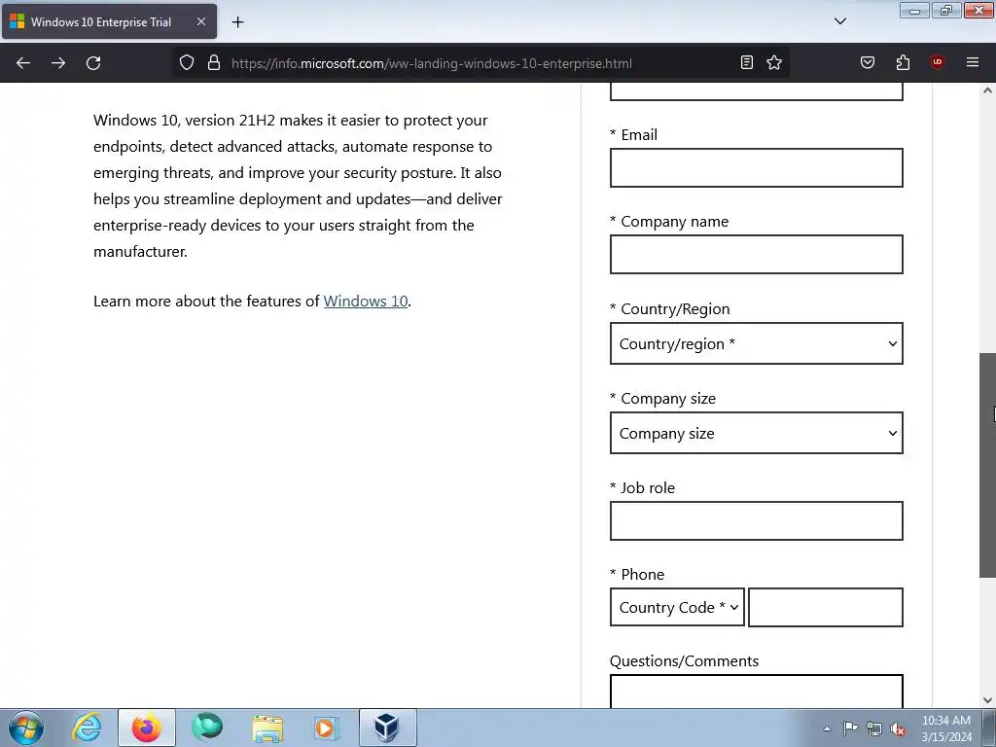Click the Questions/Comments text area
The width and height of the screenshot is (996, 747).
756,692
